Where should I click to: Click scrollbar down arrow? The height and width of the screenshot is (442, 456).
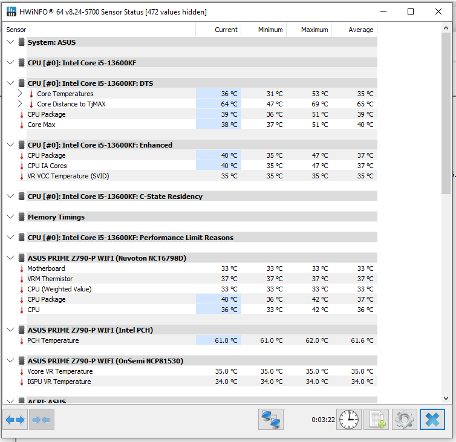tap(446, 398)
